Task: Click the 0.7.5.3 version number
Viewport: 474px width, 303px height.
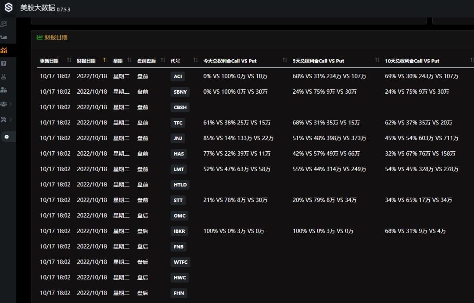Action: tap(64, 10)
